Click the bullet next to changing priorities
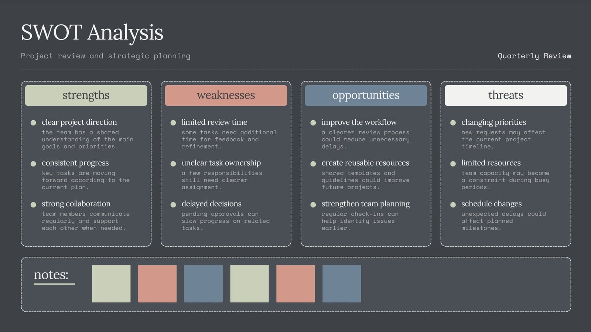The height and width of the screenshot is (332, 591). point(453,122)
